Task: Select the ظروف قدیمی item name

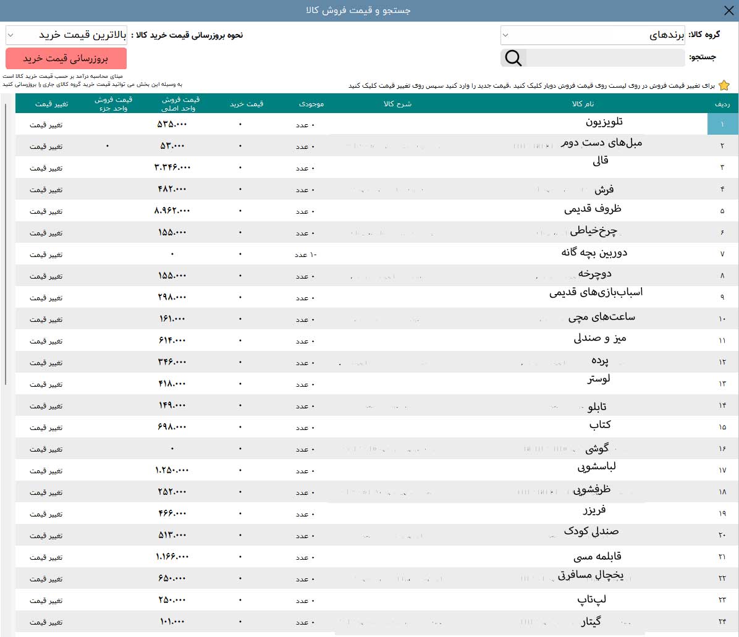Action: tap(593, 209)
